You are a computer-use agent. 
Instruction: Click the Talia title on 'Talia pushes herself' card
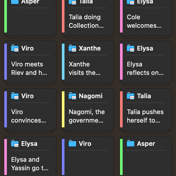tap(144, 96)
